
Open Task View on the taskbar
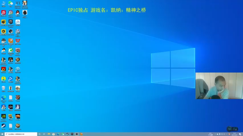(44, 134)
